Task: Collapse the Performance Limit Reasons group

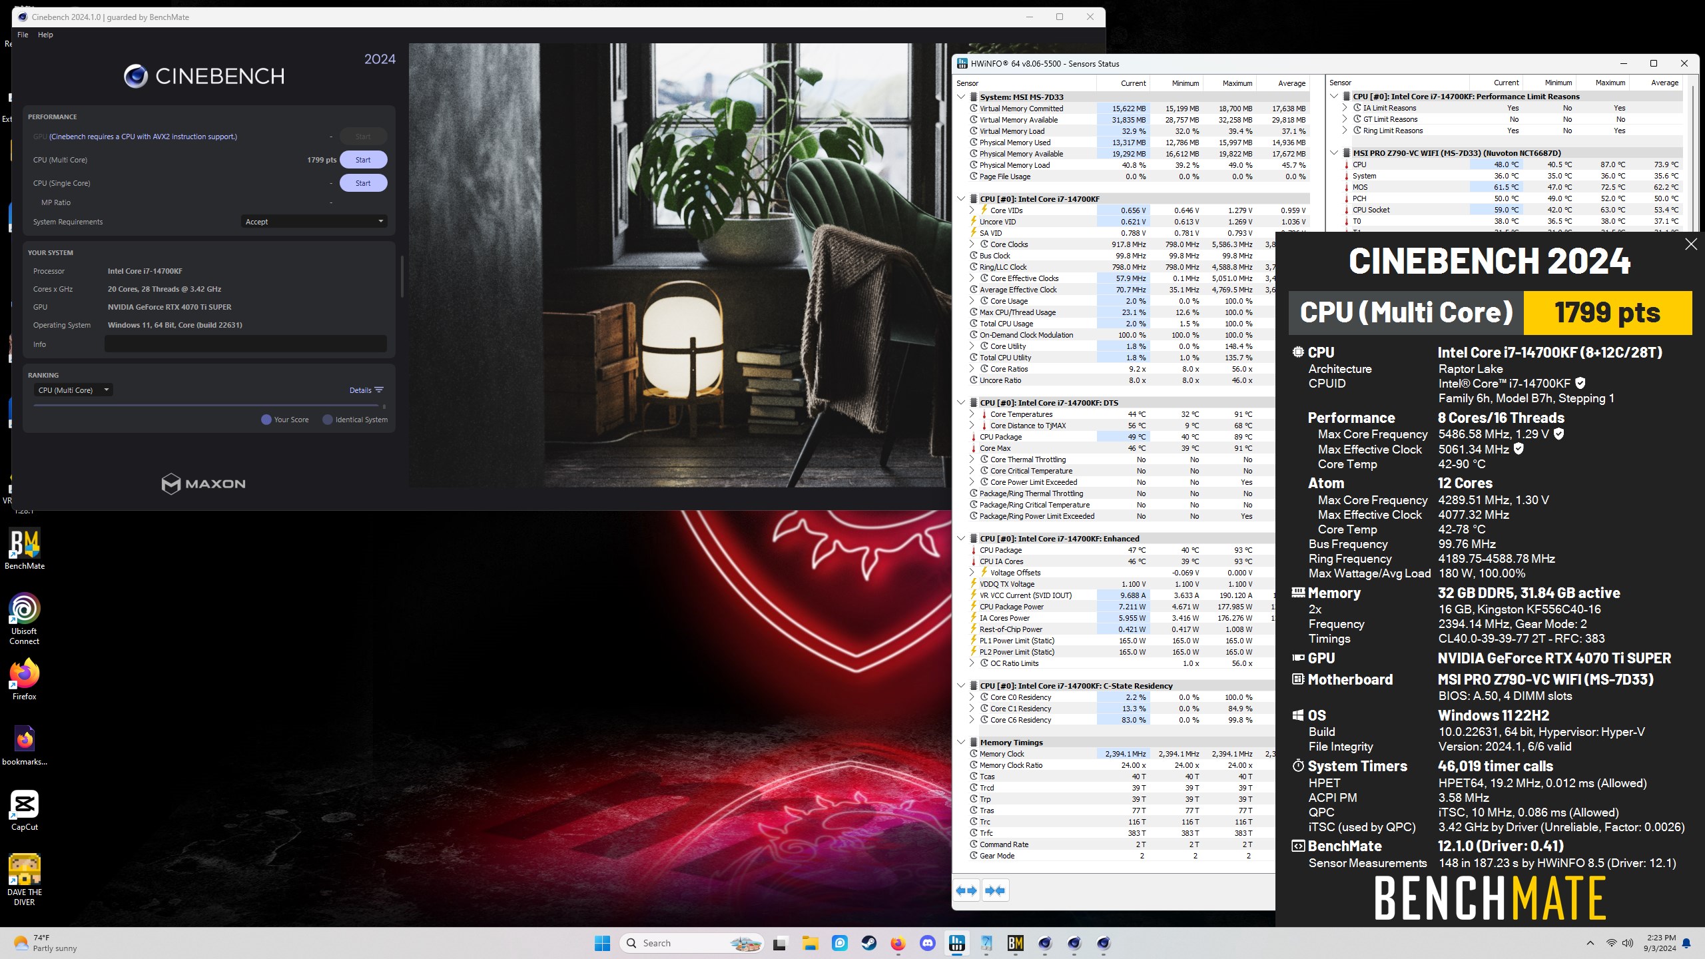Action: (1334, 97)
